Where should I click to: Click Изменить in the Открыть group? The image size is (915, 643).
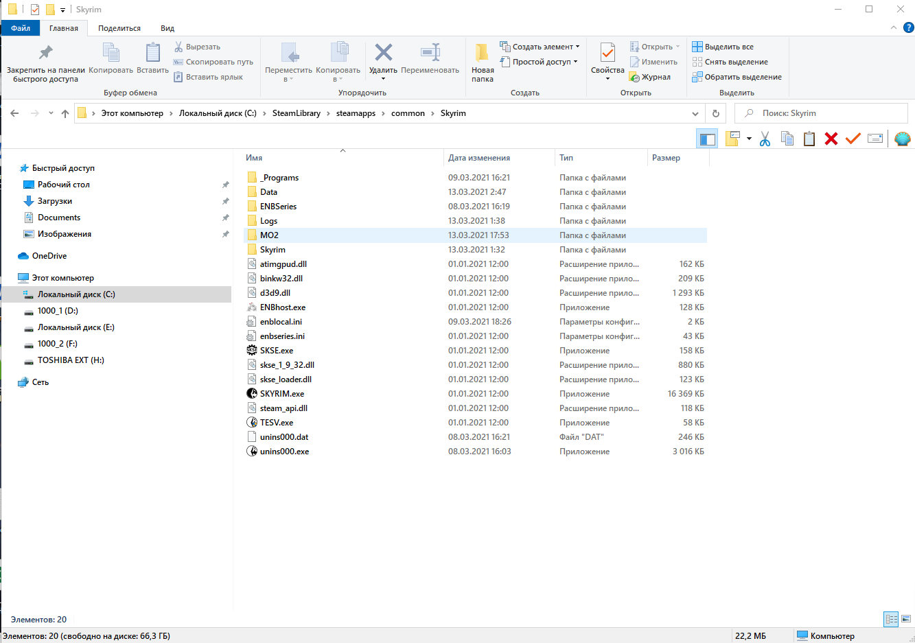[x=653, y=62]
